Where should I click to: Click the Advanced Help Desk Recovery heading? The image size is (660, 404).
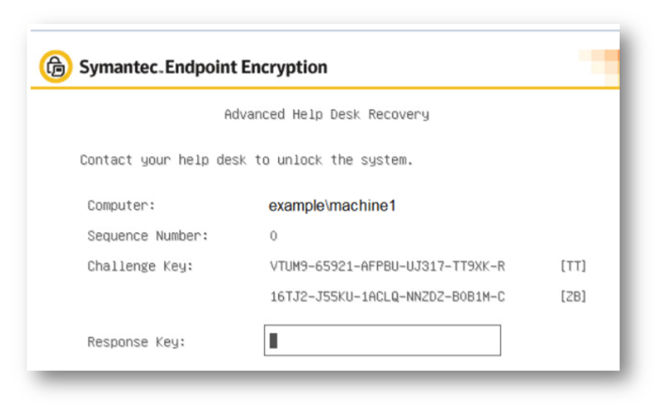coord(327,114)
